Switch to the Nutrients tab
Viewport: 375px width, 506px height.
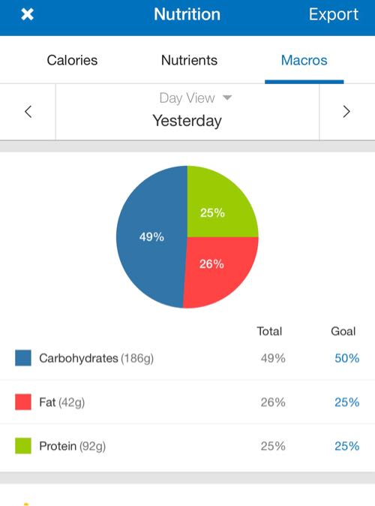click(x=189, y=60)
